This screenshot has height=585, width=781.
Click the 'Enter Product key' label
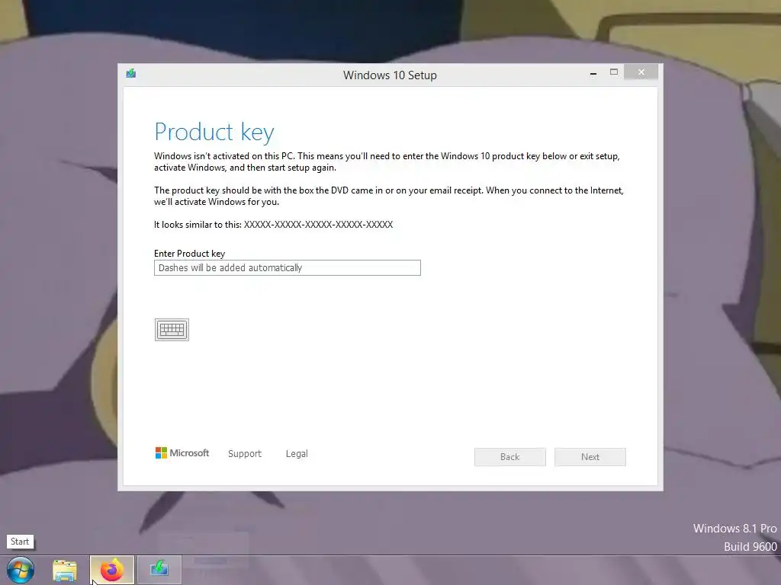pyautogui.click(x=189, y=253)
